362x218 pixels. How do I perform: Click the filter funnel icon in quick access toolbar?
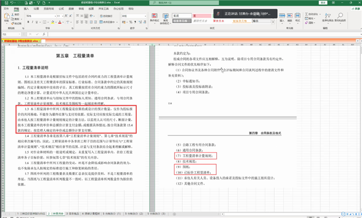coord(38,3)
